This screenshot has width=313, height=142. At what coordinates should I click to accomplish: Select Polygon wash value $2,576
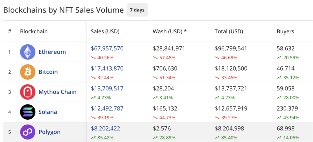(x=162, y=129)
